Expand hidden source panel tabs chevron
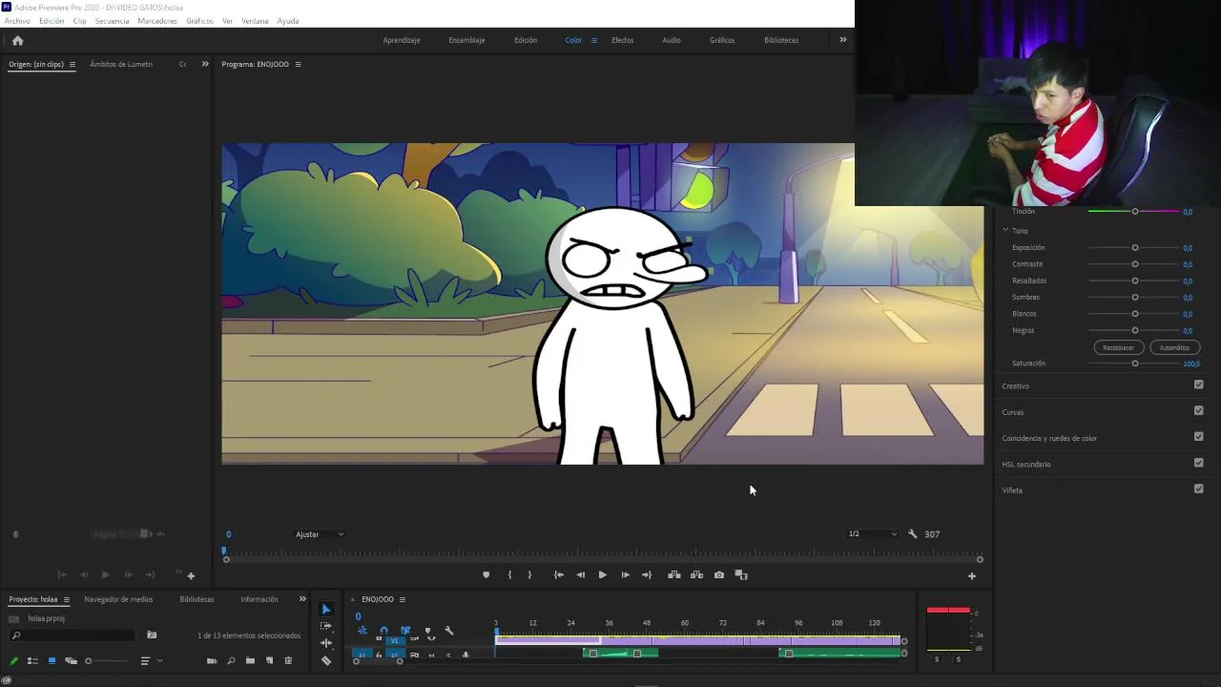The image size is (1221, 687). 205,64
